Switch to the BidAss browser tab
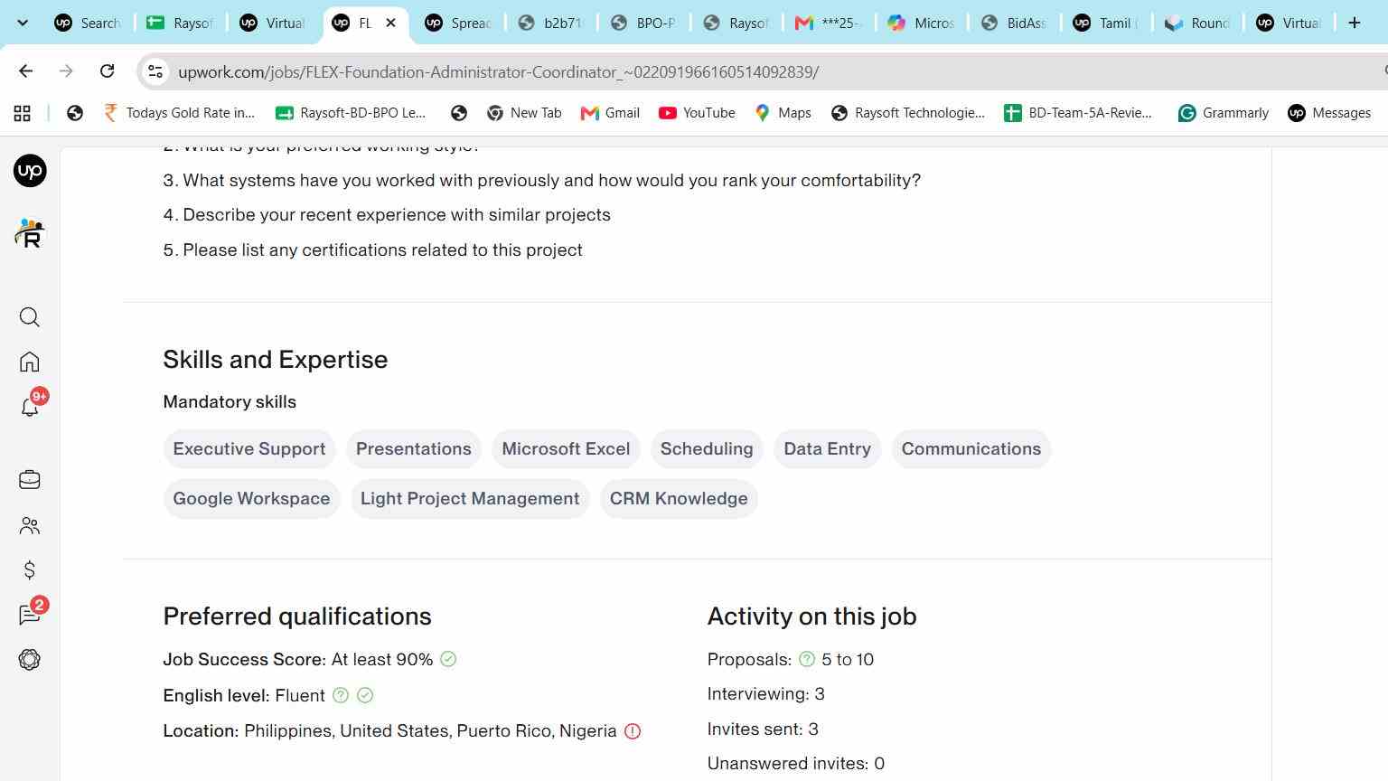1388x781 pixels. point(1014,23)
